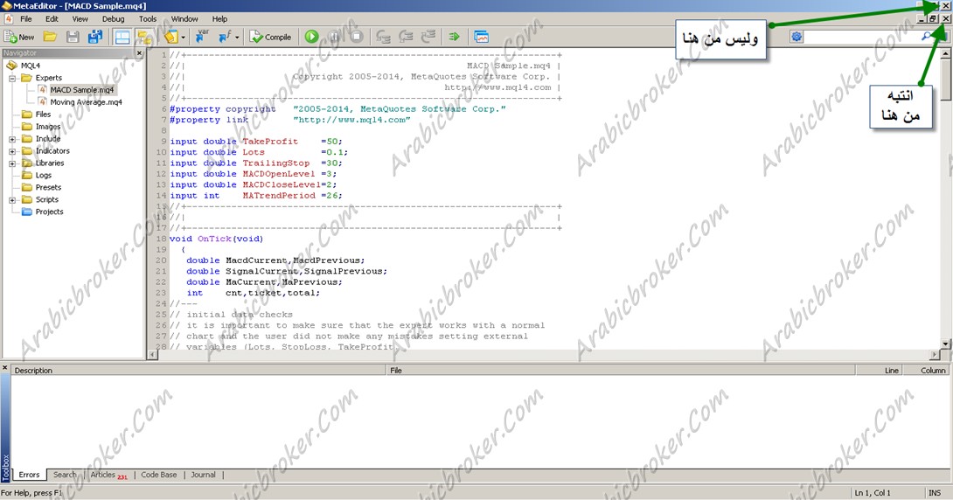
Task: Click the function list 'f' toolbar icon
Action: coord(225,37)
